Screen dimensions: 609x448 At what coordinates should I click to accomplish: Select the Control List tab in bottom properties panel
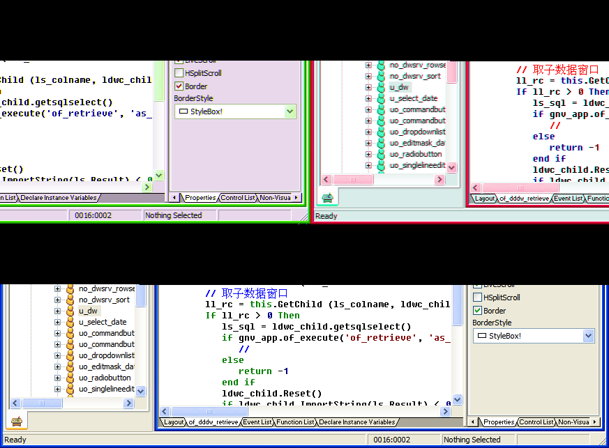pos(536,422)
